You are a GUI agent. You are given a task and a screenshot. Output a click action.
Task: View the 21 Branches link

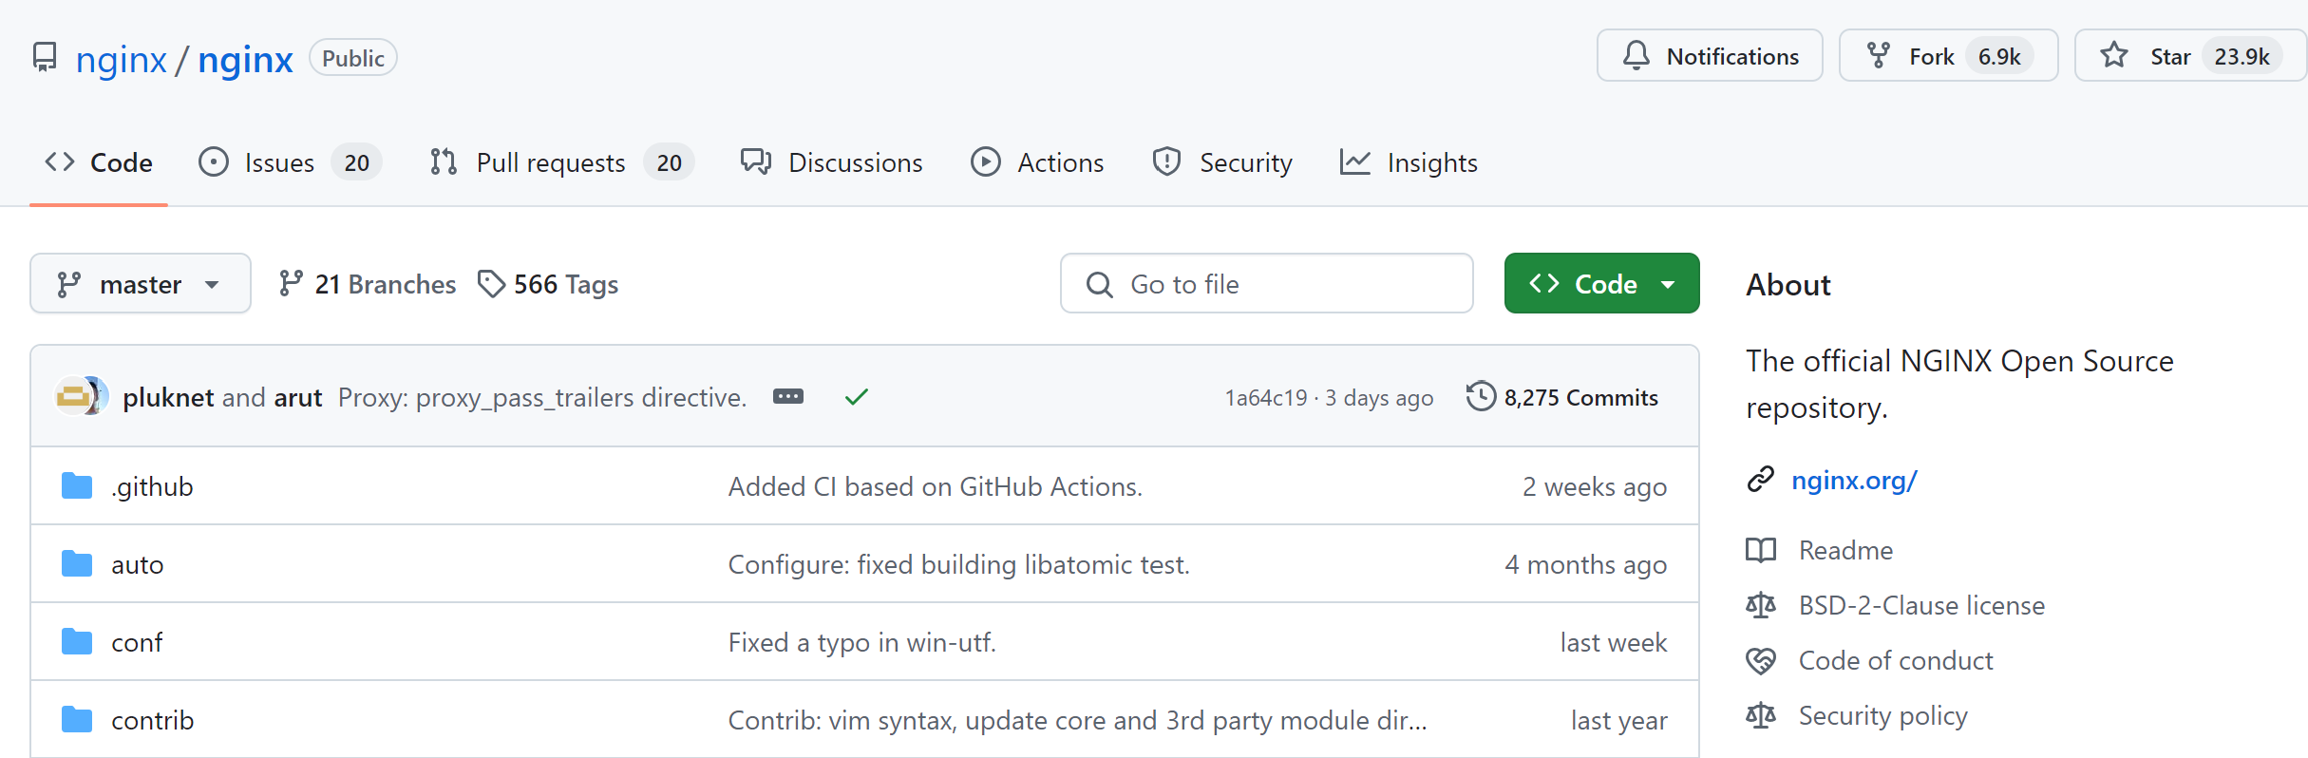tap(384, 284)
